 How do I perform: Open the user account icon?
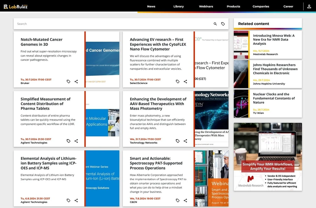309,7
